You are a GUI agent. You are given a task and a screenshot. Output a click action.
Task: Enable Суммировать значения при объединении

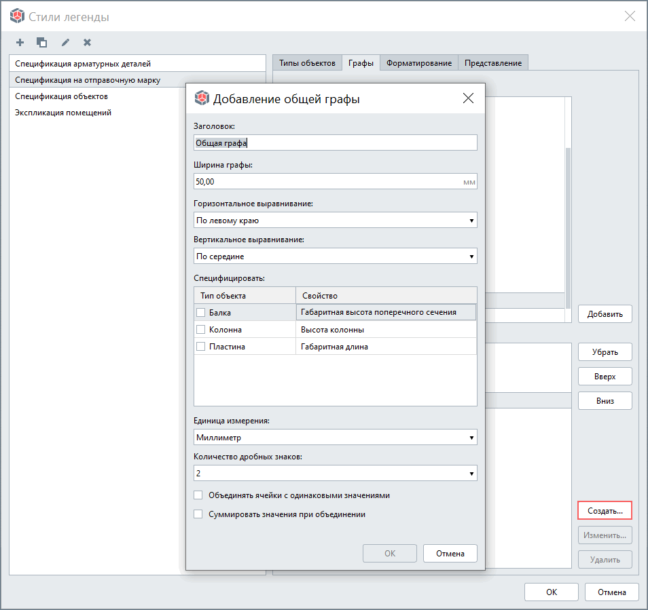click(x=198, y=514)
